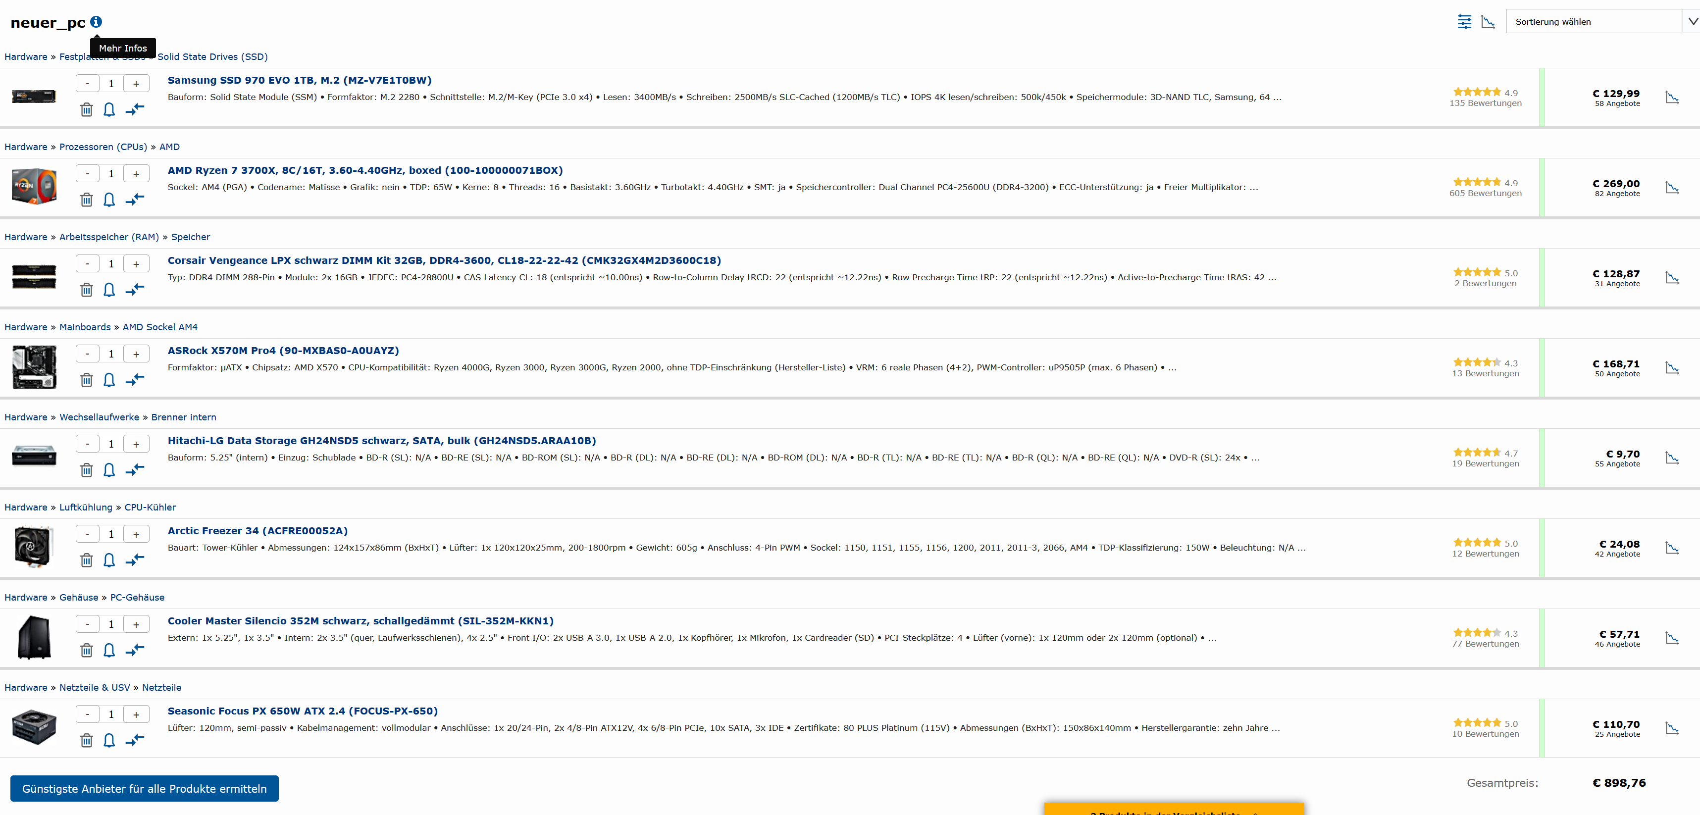Compare Seasonic Focus PX 650W using arrows icon
The width and height of the screenshot is (1700, 815).
(x=135, y=740)
